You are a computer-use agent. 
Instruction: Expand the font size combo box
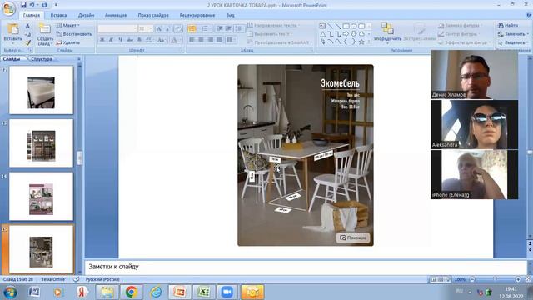click(x=151, y=28)
